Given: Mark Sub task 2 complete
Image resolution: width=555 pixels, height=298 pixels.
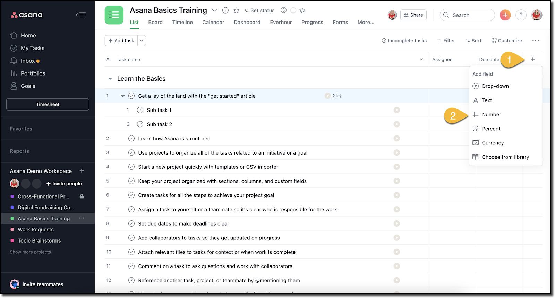Looking at the screenshot, I should click(140, 124).
